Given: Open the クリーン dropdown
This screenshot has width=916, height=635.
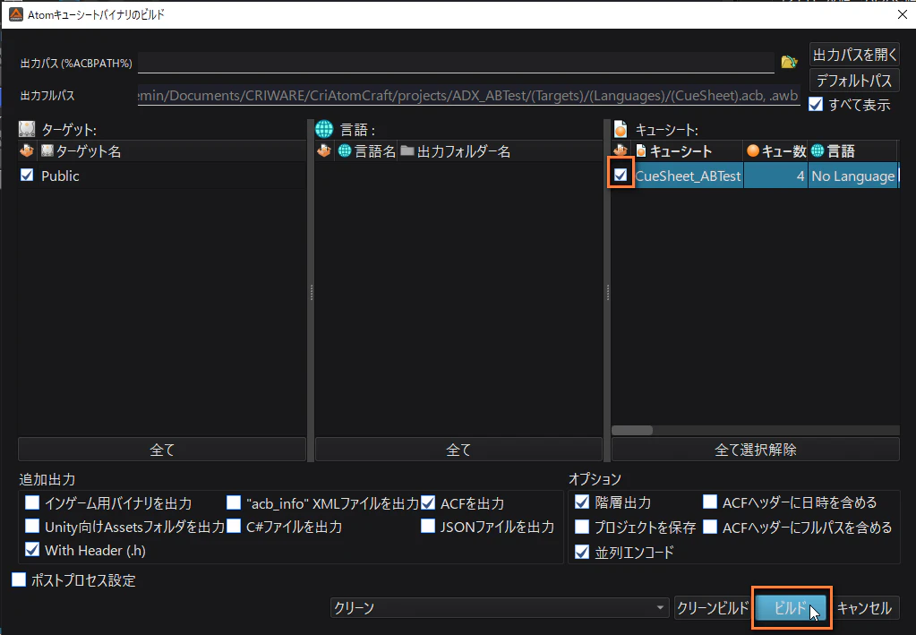Looking at the screenshot, I should coord(500,607).
